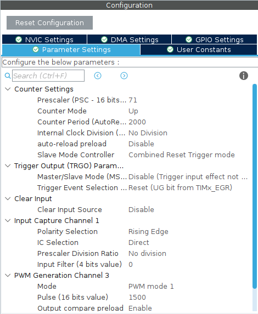Select the Parameter Settings tab
Viewport: 258px width, 314px height.
coord(71,49)
